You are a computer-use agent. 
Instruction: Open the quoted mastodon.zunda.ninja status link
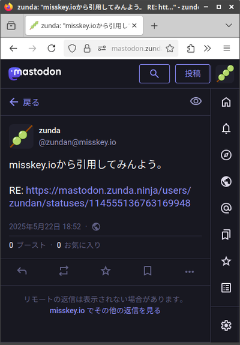click(100, 197)
